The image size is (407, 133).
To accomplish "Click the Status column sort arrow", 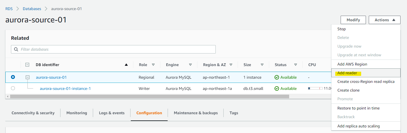I will tap(296, 65).
